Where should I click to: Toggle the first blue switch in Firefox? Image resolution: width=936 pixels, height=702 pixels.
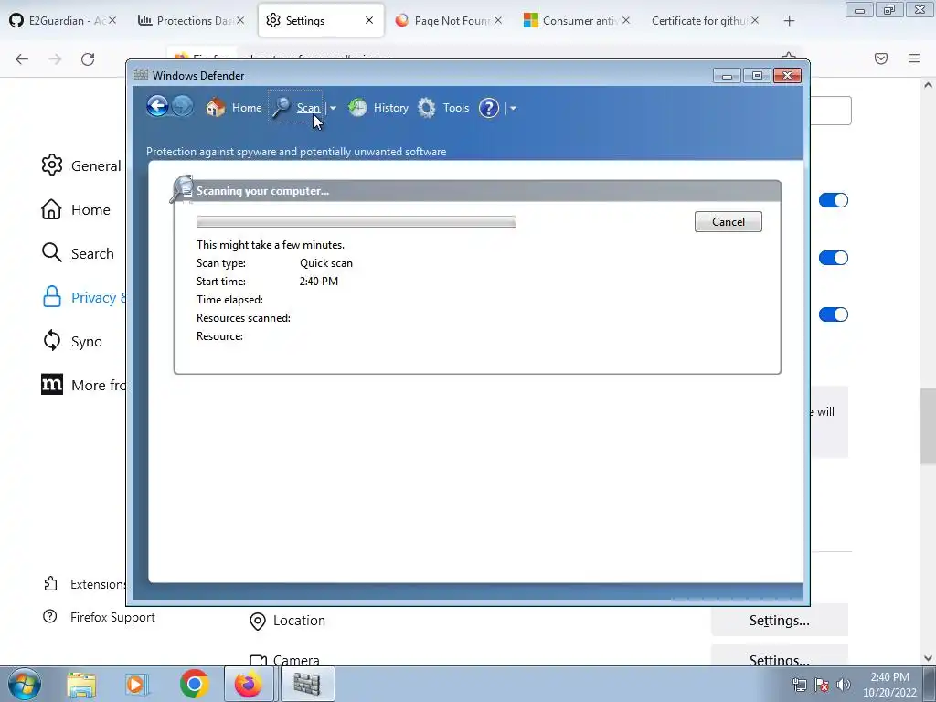click(x=834, y=200)
